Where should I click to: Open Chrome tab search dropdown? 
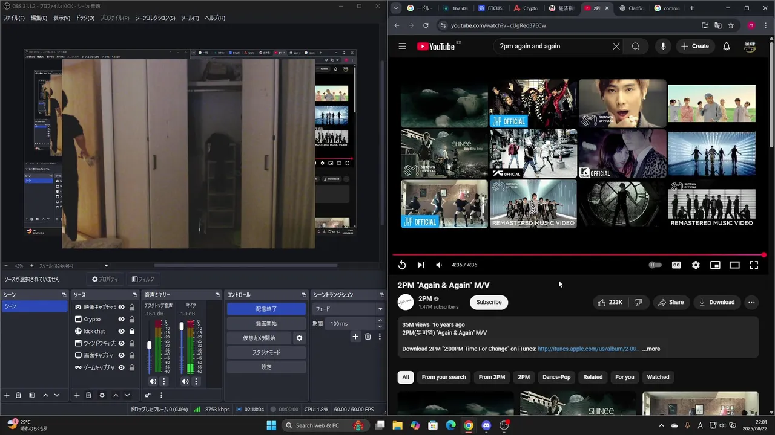[396, 8]
